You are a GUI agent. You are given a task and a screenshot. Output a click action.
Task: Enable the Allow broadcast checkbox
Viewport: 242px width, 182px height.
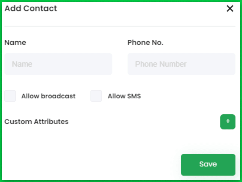[x=10, y=96]
